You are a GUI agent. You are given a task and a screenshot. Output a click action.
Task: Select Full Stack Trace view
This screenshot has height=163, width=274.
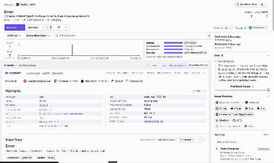(166, 140)
